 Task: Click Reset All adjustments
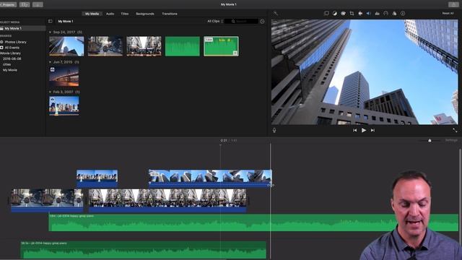pos(448,13)
